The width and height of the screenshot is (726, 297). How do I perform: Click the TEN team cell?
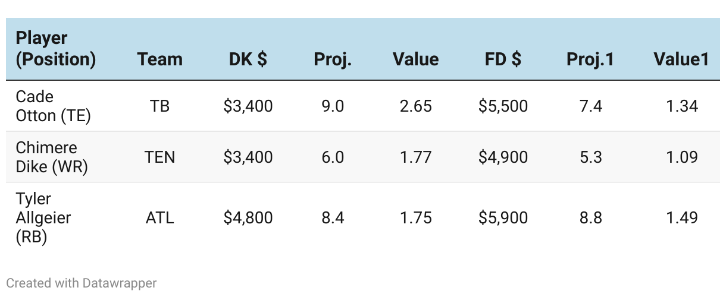[159, 157]
